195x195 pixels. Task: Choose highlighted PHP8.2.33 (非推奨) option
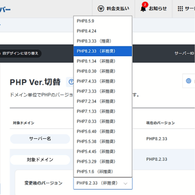103,51
